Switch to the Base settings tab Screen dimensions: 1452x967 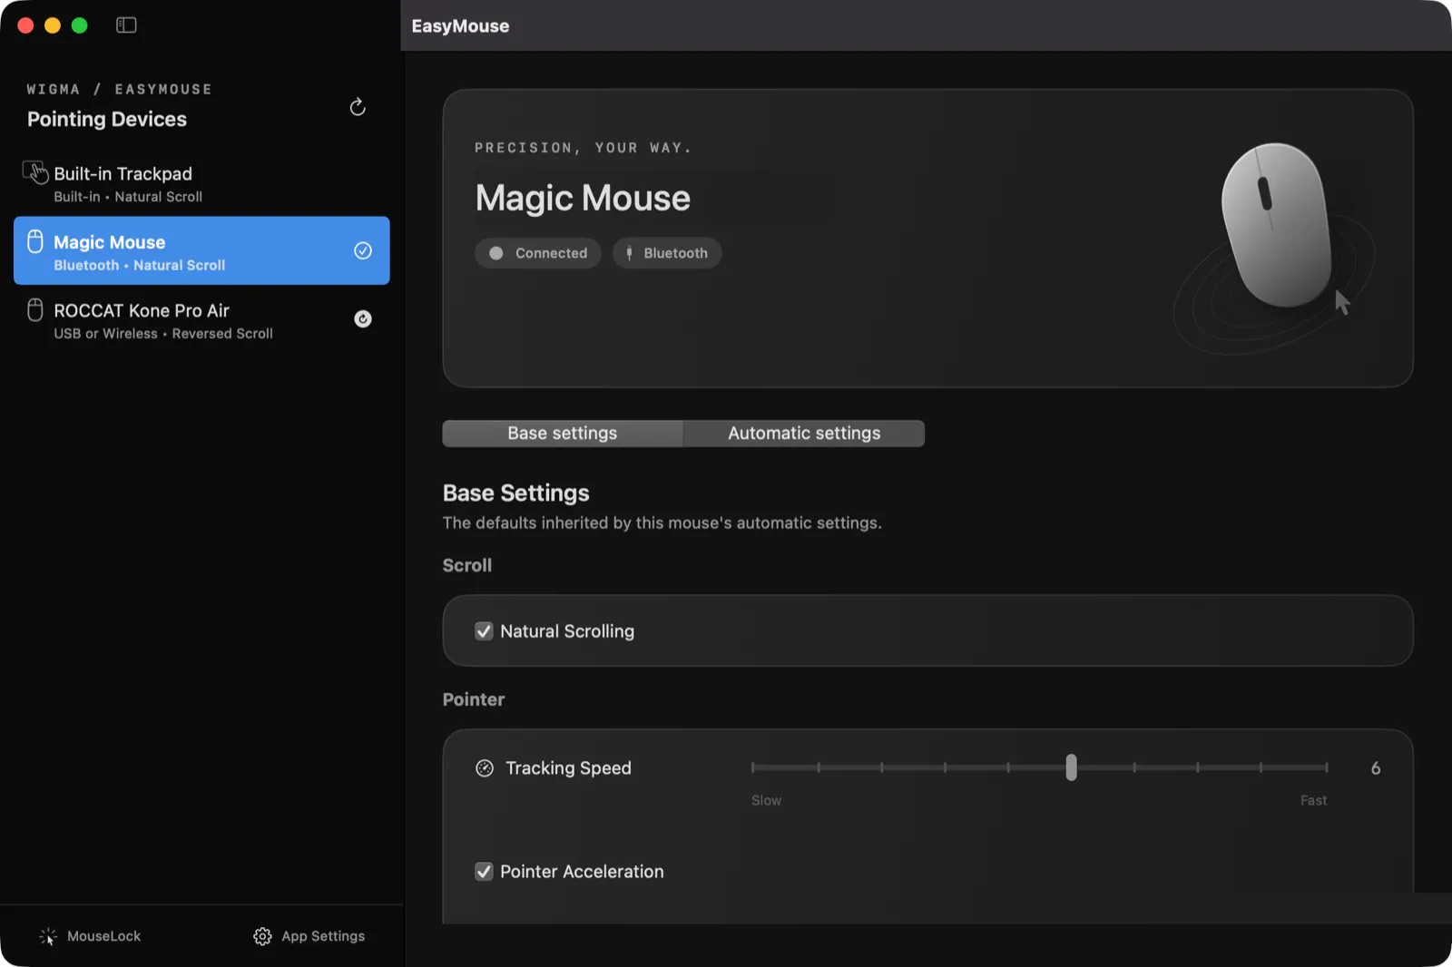[563, 434]
